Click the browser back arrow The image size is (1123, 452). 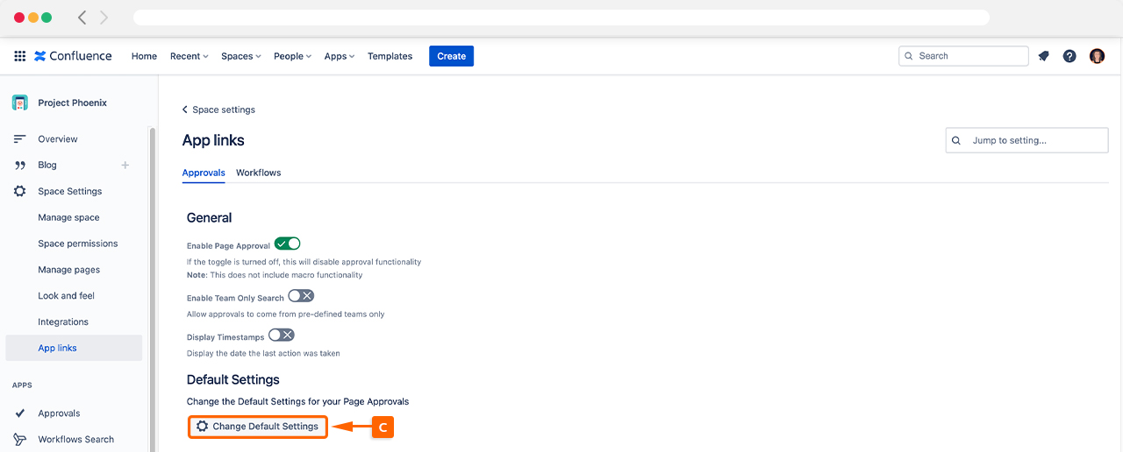(82, 18)
